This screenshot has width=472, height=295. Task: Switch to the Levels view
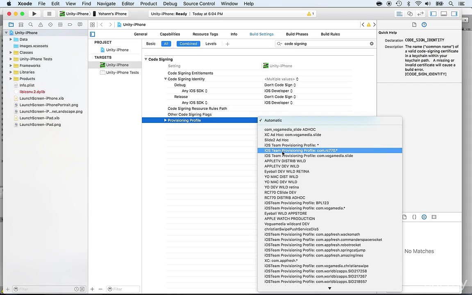[211, 44]
